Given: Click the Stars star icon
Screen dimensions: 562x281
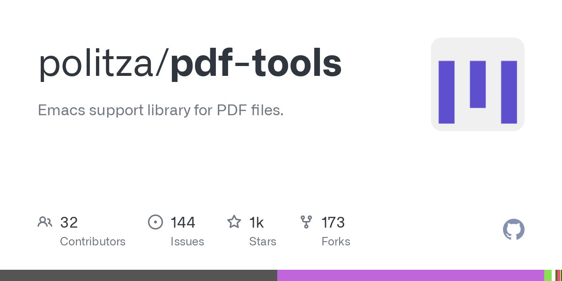Looking at the screenshot, I should 234,222.
